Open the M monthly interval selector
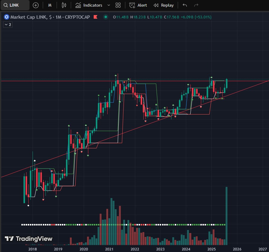The image size is (269, 252). point(50,5)
